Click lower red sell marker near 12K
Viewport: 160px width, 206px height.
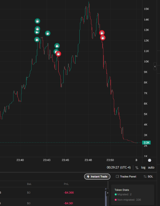[x=103, y=38]
